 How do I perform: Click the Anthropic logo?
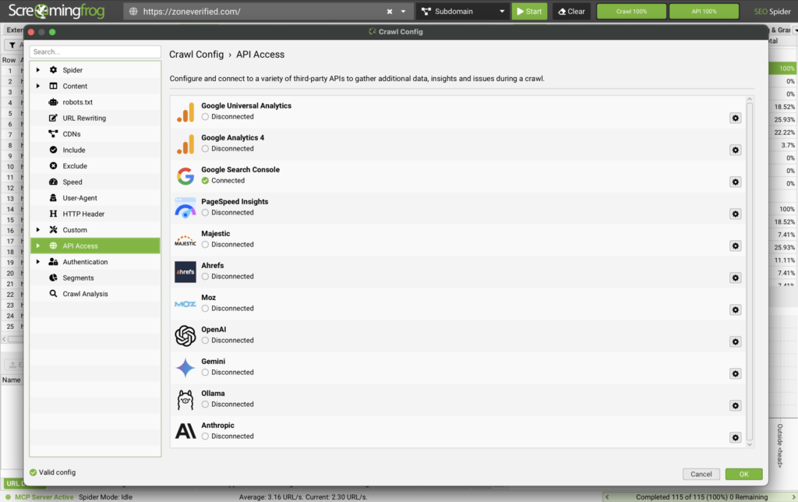[185, 431]
